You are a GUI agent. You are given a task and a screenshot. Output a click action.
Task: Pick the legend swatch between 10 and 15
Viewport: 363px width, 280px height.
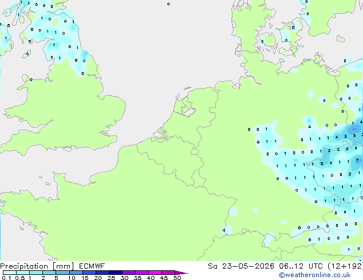pyautogui.click(x=76, y=273)
